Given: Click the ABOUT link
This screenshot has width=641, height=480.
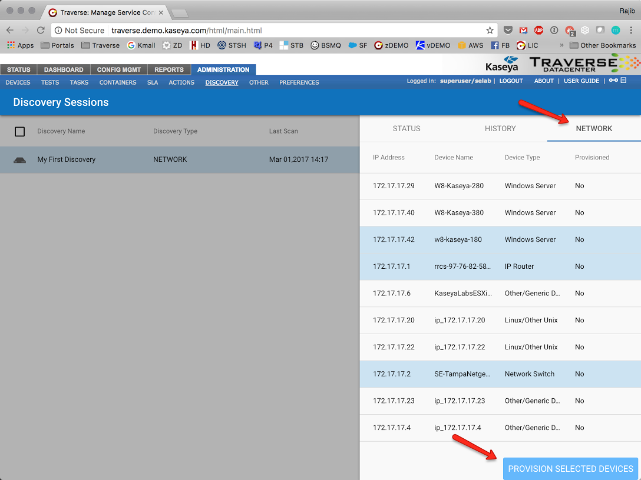Looking at the screenshot, I should 544,81.
